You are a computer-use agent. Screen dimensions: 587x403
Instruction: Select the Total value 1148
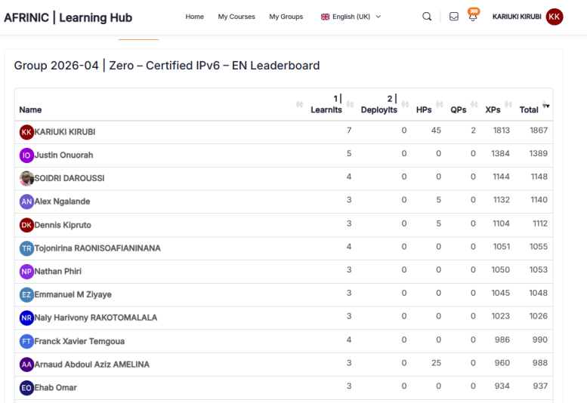coord(539,177)
